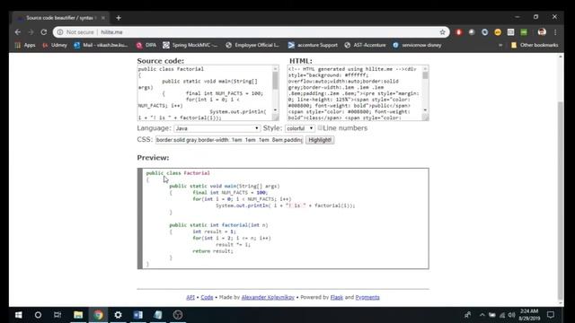The height and width of the screenshot is (323, 575).
Task: Open the Apps bookmarks shortcut
Action: [x=25, y=45]
